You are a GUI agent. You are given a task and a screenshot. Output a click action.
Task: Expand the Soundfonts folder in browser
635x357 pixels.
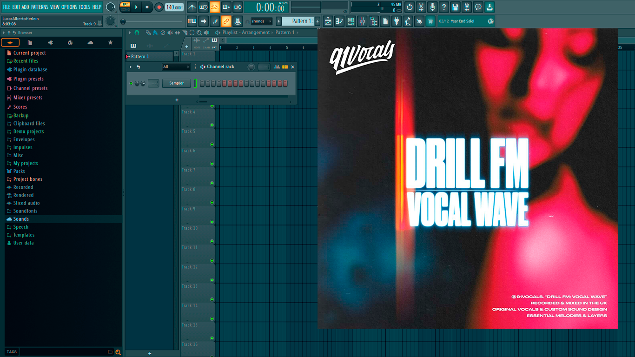[25, 211]
